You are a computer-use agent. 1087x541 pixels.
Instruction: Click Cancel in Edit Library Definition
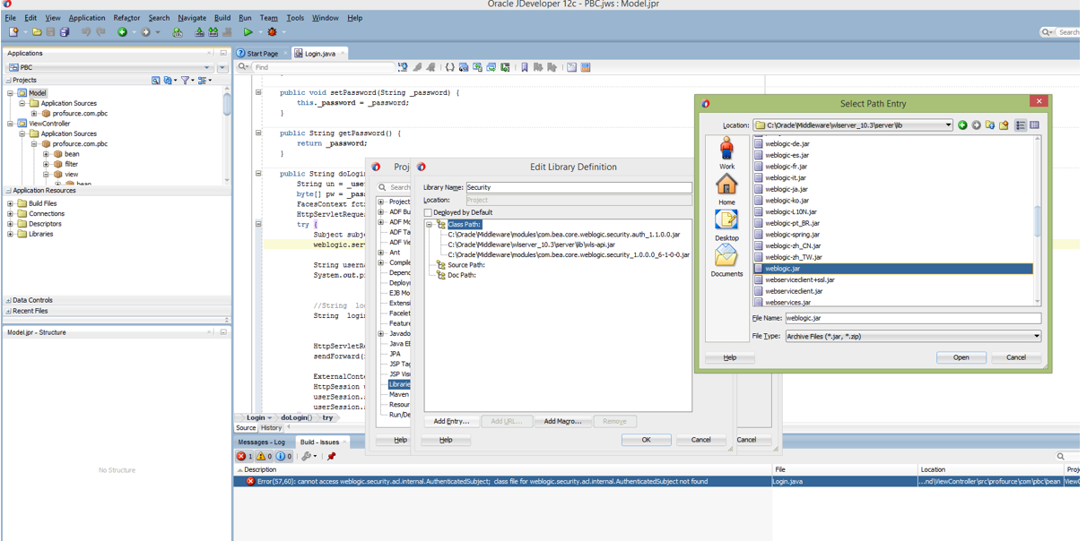[700, 440]
